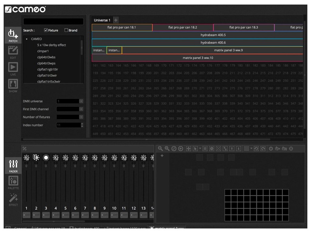Image resolution: width=311 pixels, height=233 pixels.
Task: Click the power icon in 2D toolbar
Action: point(271,149)
